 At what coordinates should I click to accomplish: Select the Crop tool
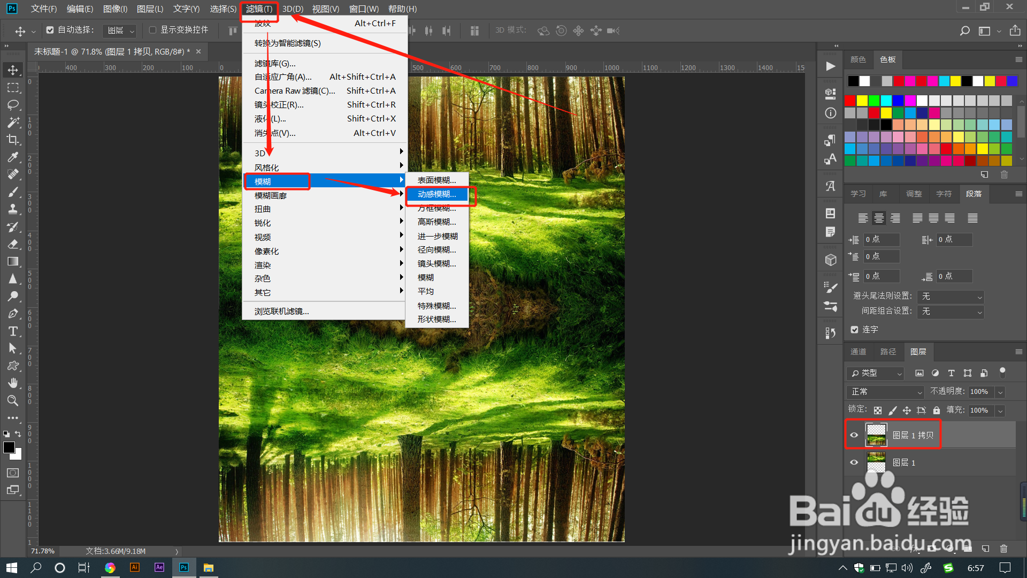pyautogui.click(x=13, y=140)
